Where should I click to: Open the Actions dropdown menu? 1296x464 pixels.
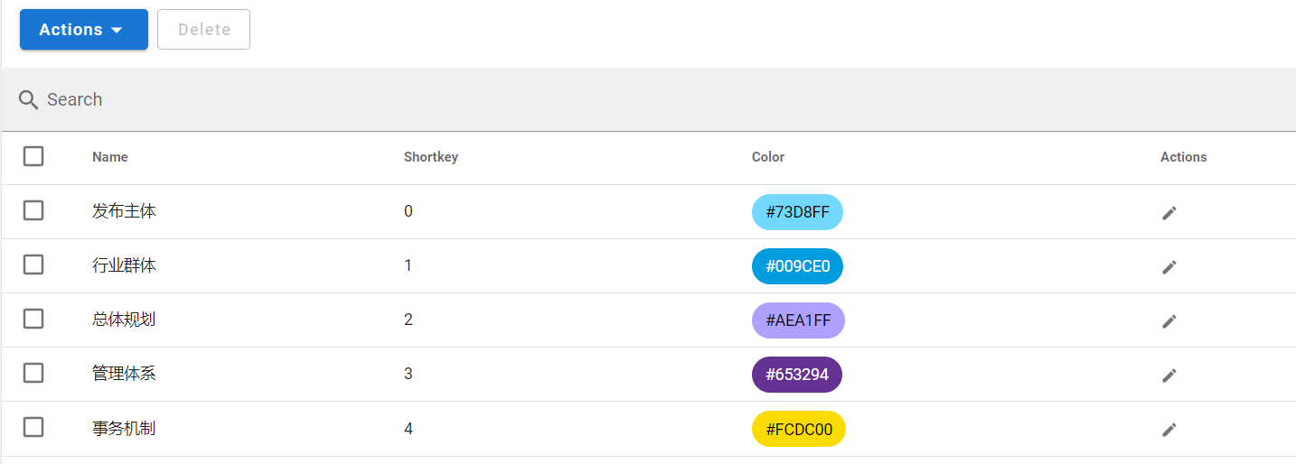tap(83, 30)
